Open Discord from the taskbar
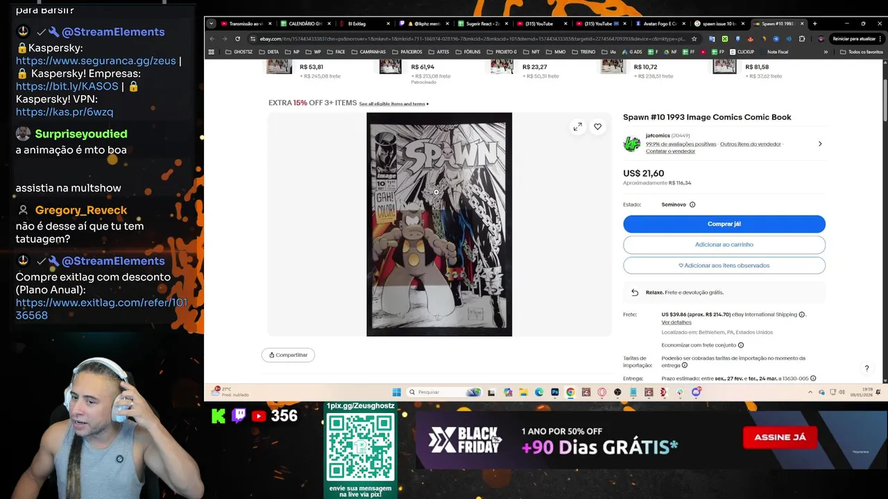The height and width of the screenshot is (499, 888). click(x=696, y=392)
